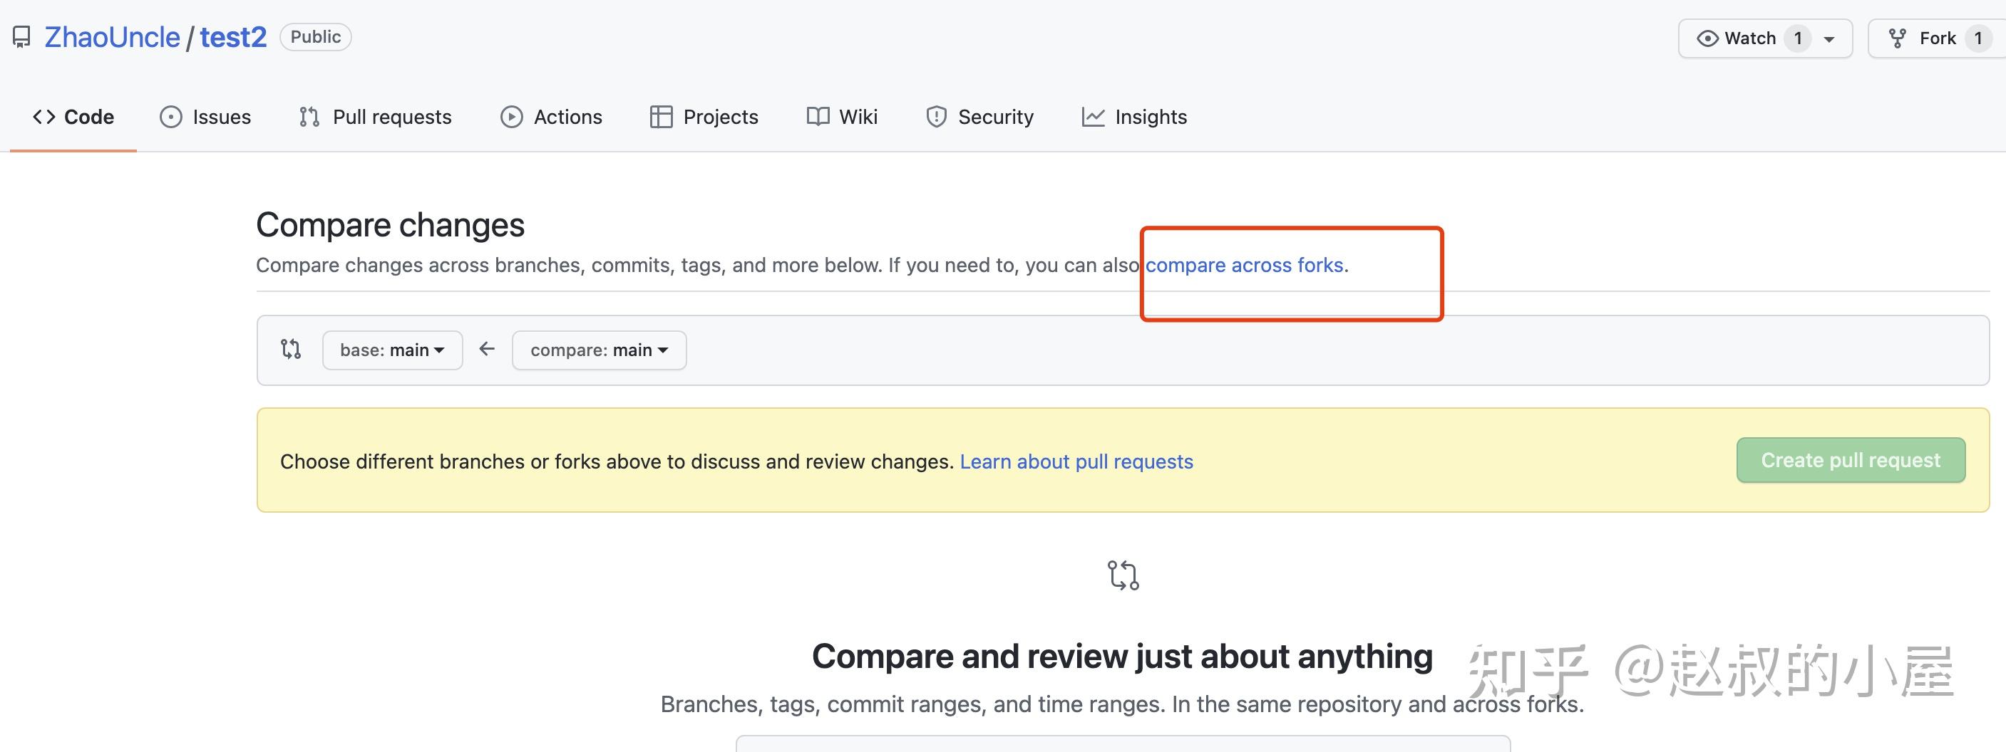Click the Actions play icon
This screenshot has height=752, width=2006.
point(511,117)
